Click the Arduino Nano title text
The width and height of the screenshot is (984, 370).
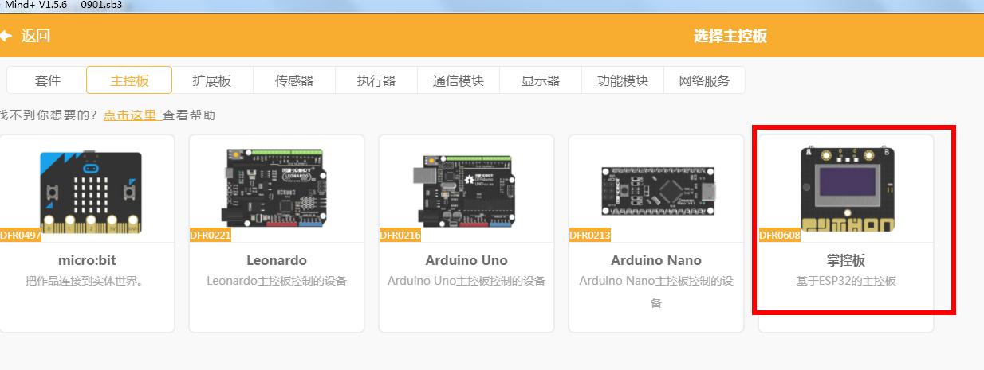656,260
